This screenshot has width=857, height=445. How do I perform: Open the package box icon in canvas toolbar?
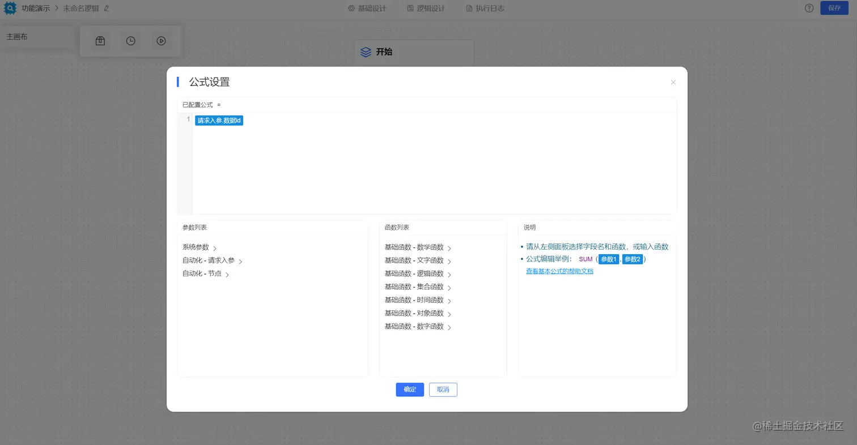coord(100,41)
